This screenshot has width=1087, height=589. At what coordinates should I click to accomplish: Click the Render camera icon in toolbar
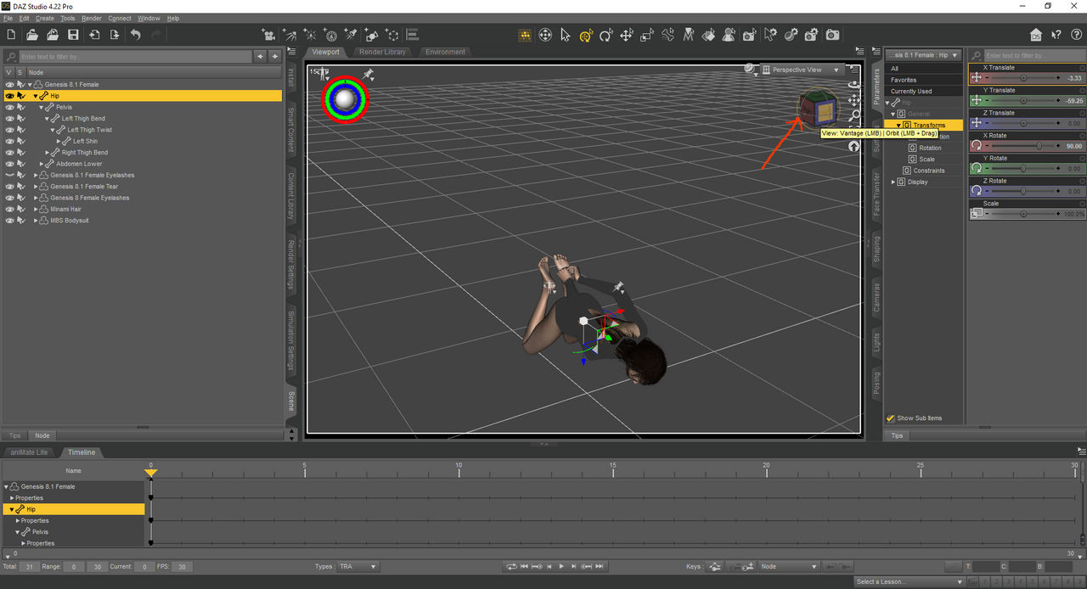coord(832,35)
